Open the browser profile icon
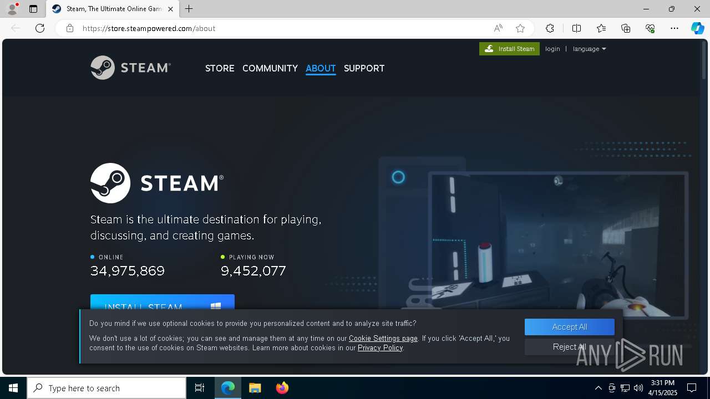Viewport: 710px width, 399px height. 12,9
